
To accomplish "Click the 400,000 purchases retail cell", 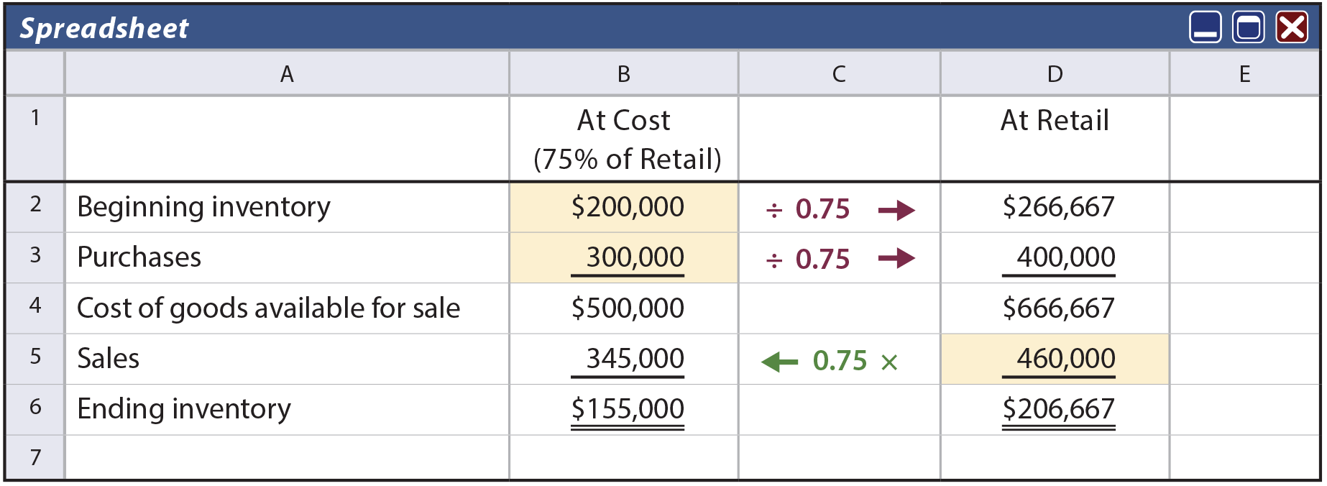I will pyautogui.click(x=1055, y=257).
